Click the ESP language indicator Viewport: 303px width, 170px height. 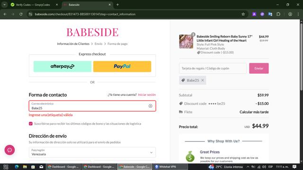point(270,167)
